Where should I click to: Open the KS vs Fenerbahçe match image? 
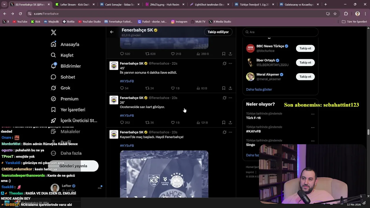click(x=164, y=174)
